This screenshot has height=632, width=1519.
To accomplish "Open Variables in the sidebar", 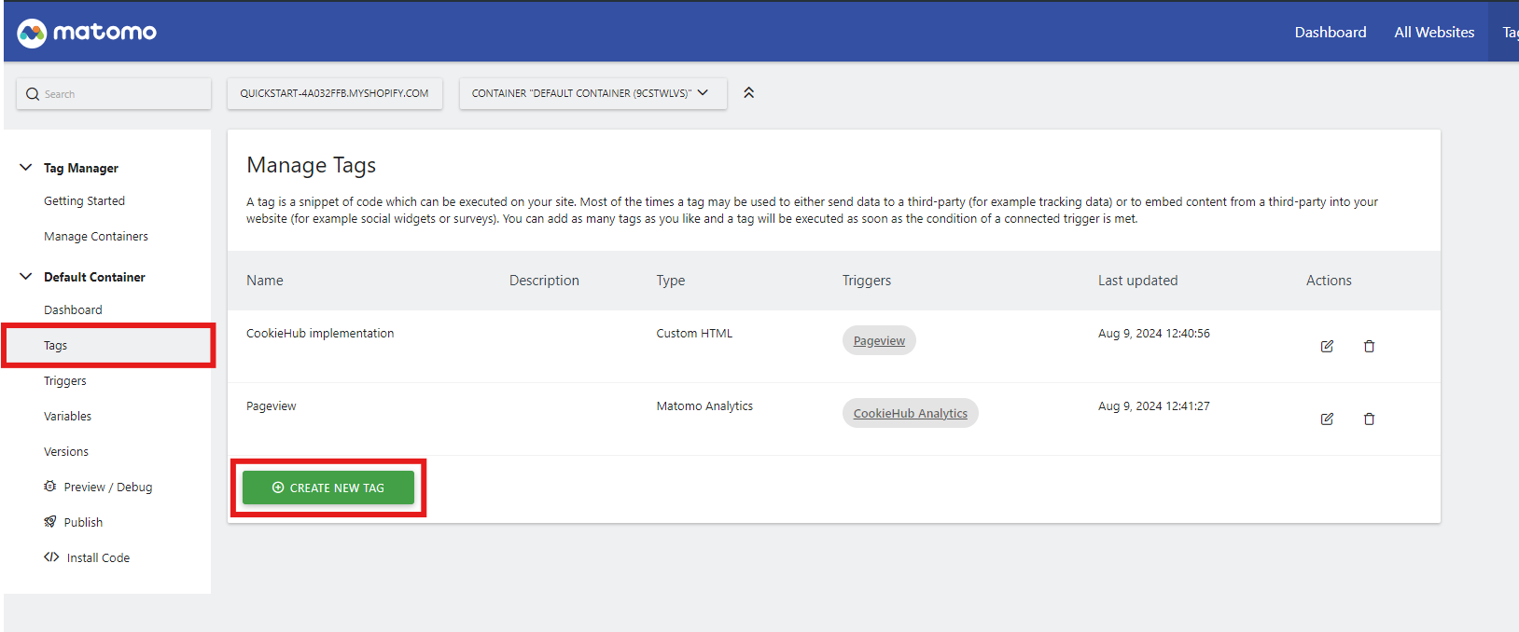I will point(67,417).
